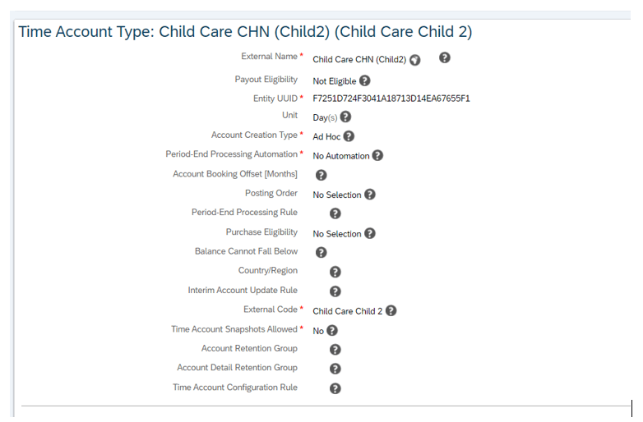
Task: Open help for Account Detail Retention Group
Action: coord(335,369)
